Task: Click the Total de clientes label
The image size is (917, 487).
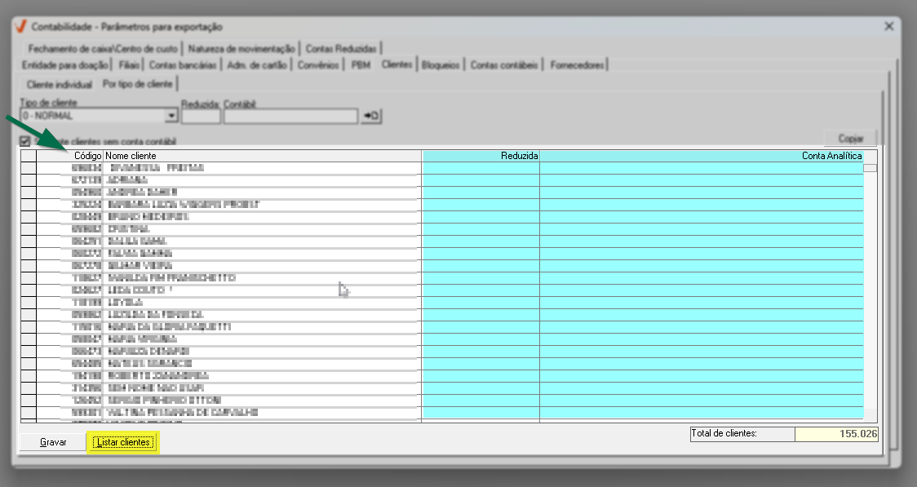Action: 724,433
